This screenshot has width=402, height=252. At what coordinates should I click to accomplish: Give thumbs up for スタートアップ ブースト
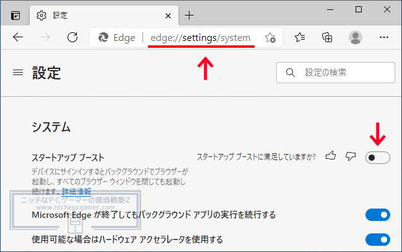click(x=331, y=156)
